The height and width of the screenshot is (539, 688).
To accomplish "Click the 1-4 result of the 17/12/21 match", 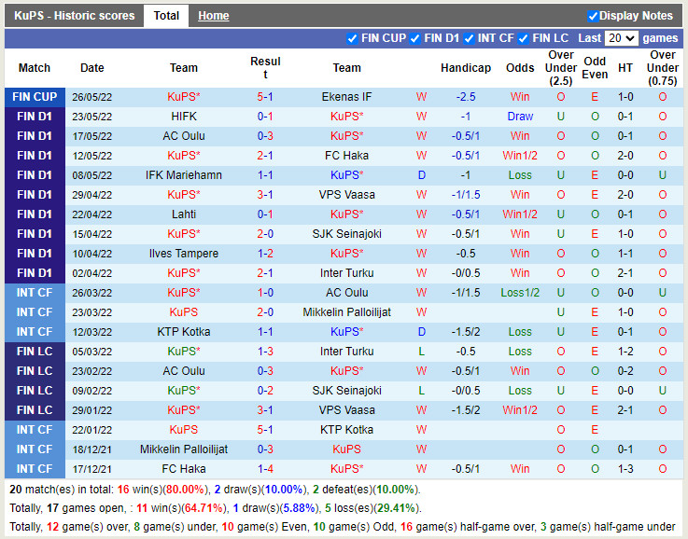I will click(x=265, y=469).
